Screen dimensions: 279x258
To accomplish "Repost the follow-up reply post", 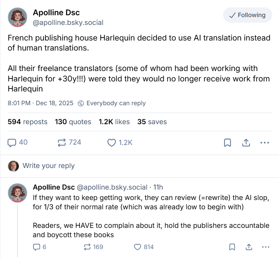I will [88, 247].
